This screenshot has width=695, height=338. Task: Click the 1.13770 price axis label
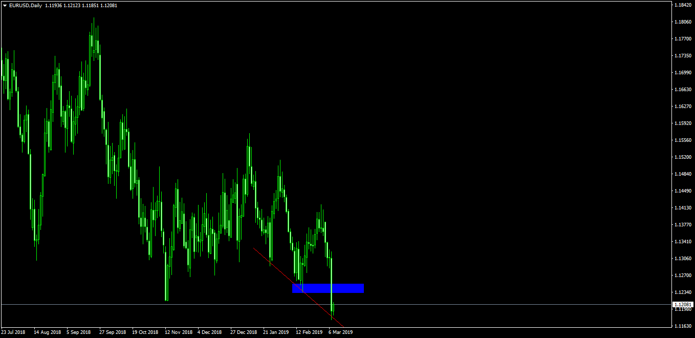tap(684, 224)
